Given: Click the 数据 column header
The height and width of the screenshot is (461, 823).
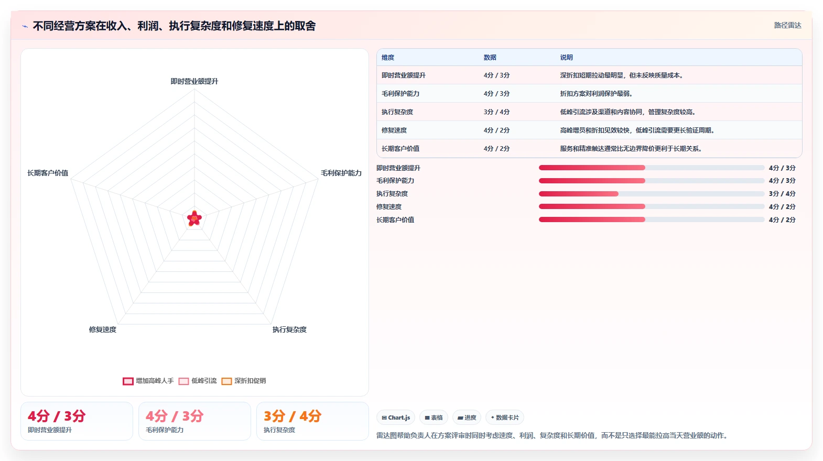Looking at the screenshot, I should pyautogui.click(x=490, y=58).
